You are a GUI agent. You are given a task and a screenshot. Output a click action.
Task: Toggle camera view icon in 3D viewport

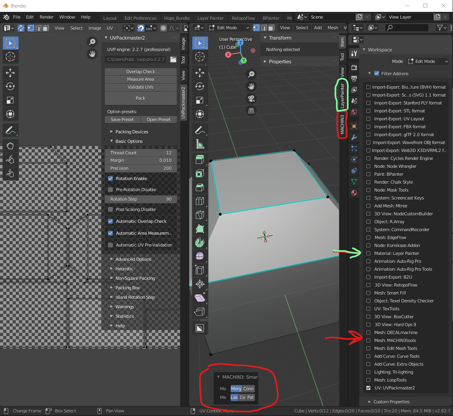point(251,99)
